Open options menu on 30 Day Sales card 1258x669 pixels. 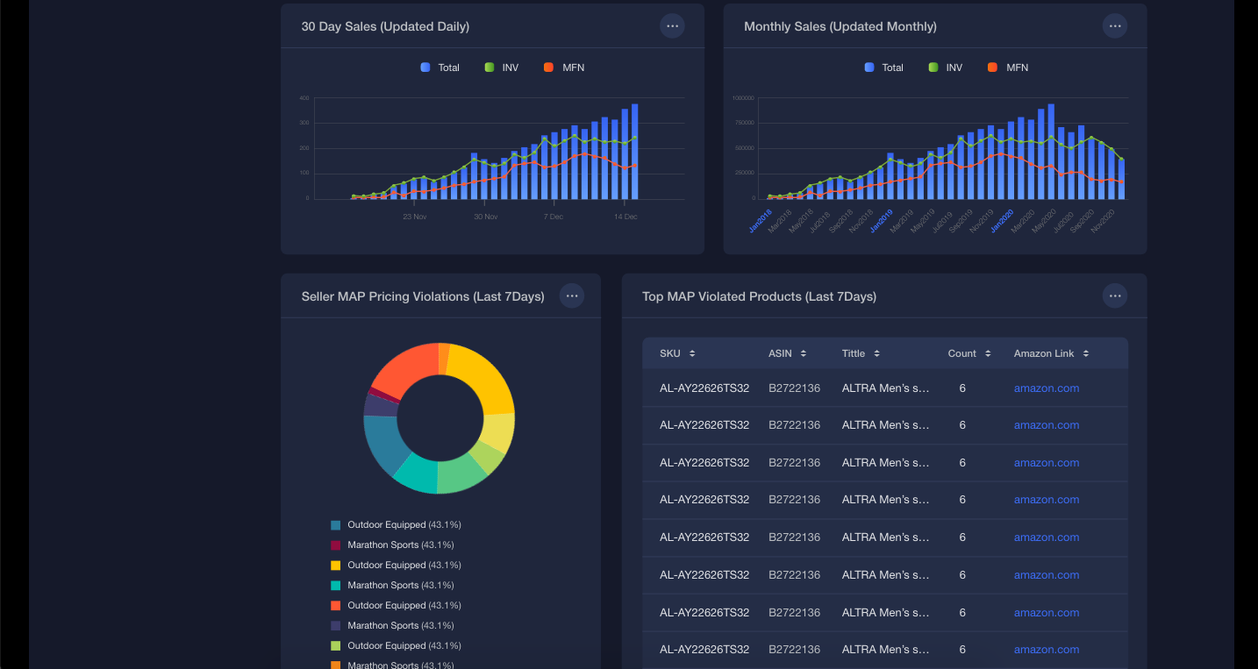[672, 25]
